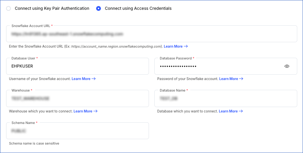Click the 'Database User' label
303x153 pixels.
pos(23,58)
